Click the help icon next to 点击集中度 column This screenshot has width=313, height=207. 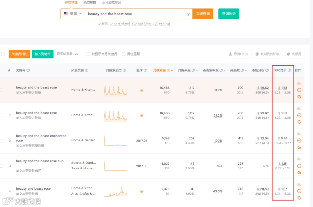(x=221, y=70)
